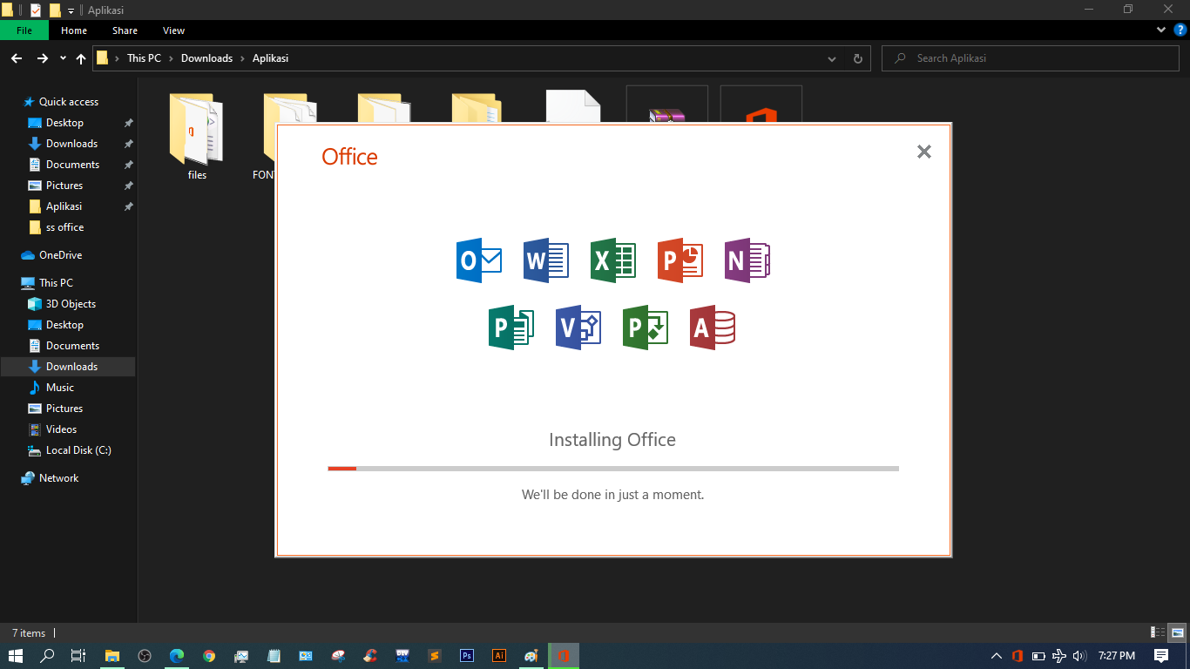Switch to large thumbnails view layout
The height and width of the screenshot is (669, 1190).
click(1177, 633)
